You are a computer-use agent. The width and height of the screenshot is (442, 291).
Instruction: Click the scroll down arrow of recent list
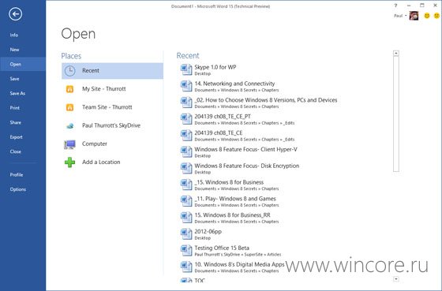pos(396,279)
